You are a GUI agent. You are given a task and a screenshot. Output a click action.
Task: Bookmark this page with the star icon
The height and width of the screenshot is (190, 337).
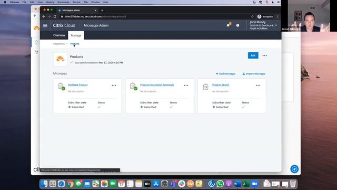pos(252,16)
